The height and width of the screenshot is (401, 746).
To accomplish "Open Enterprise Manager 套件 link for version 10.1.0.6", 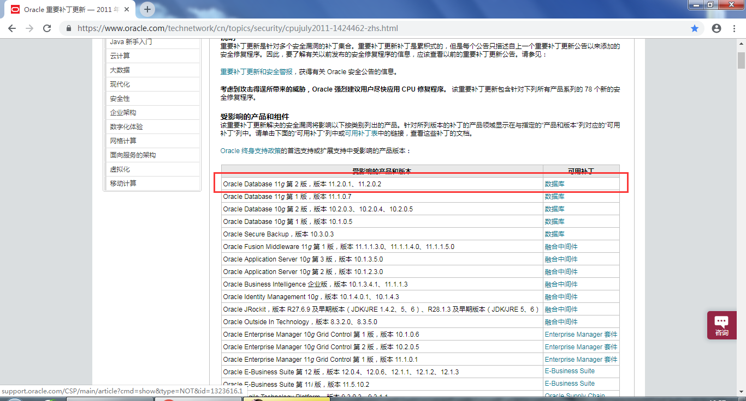I will [581, 335].
